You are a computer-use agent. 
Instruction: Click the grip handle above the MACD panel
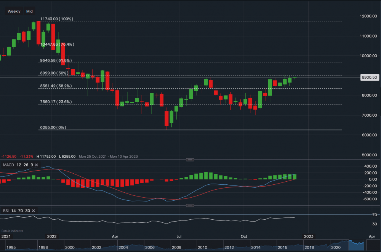pyautogui.click(x=190, y=159)
